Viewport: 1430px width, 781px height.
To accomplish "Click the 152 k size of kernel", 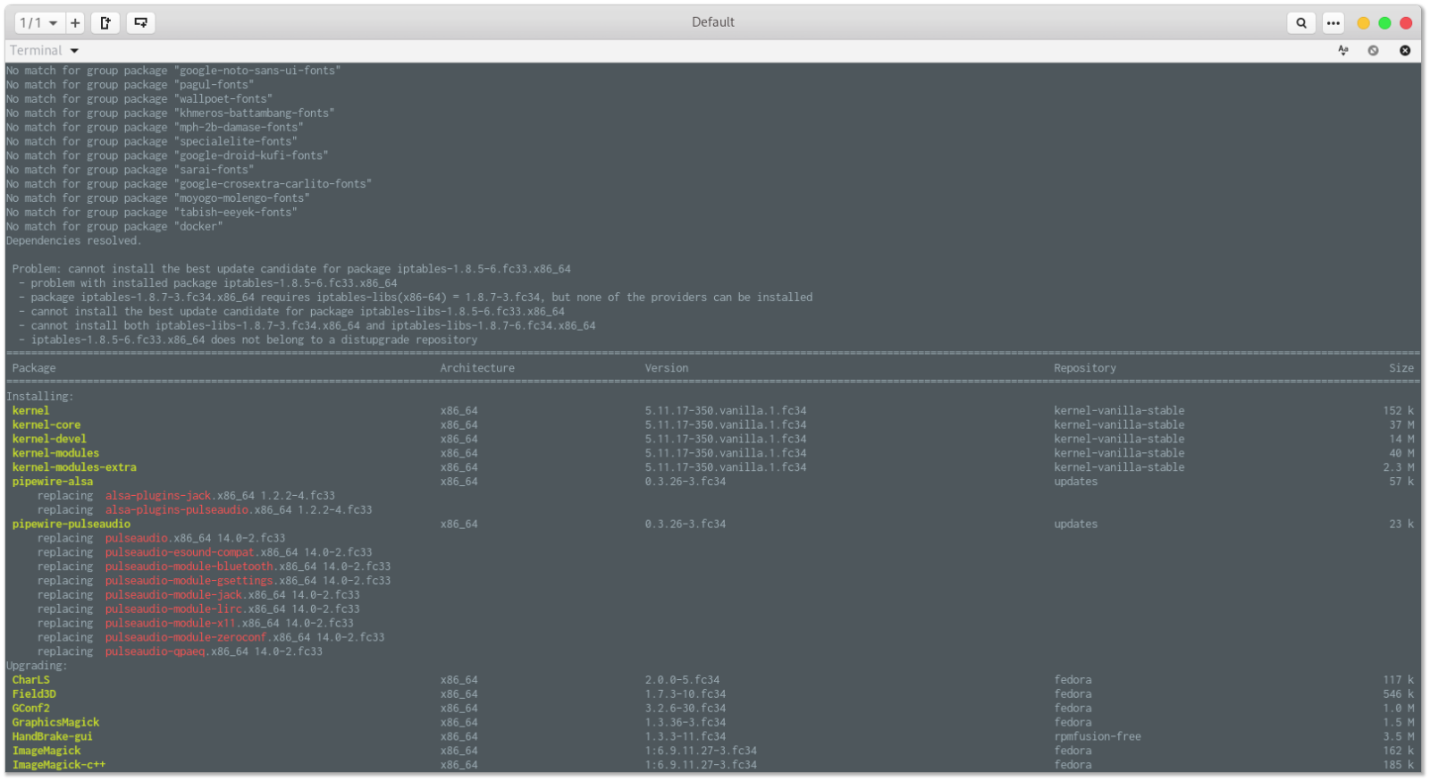I will pos(1399,411).
